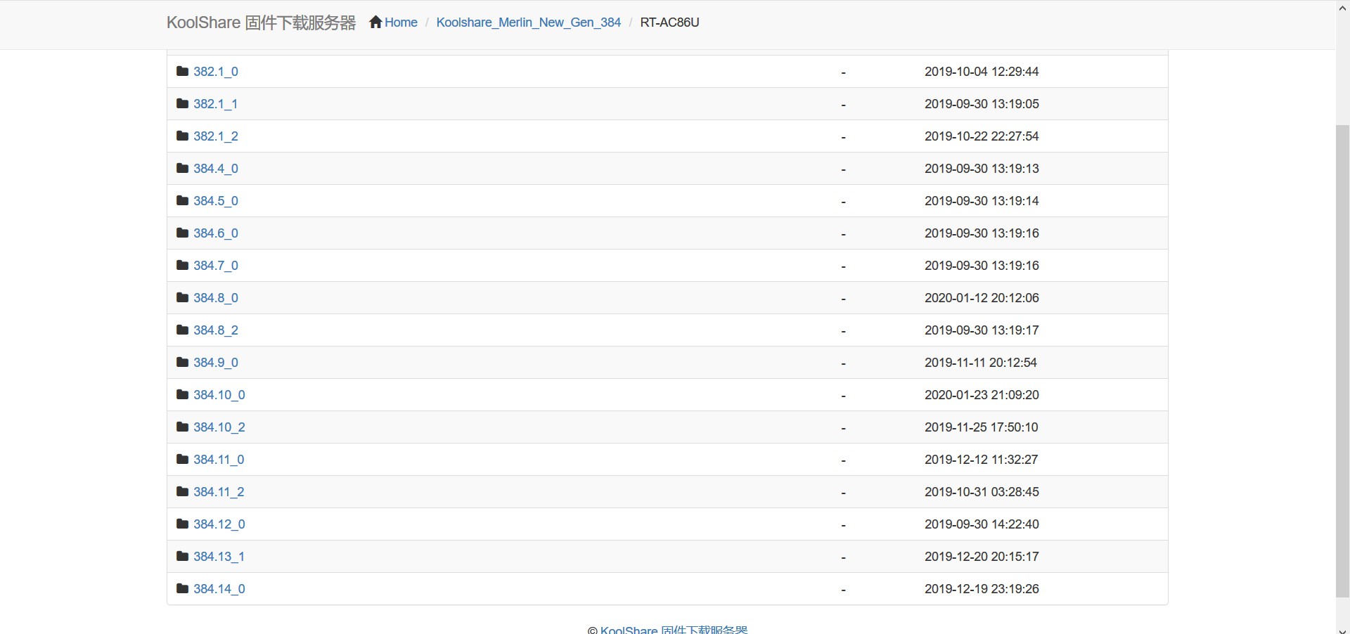Click the date 2020-01-12 20:12:06
This screenshot has height=634, width=1350.
[982, 298]
